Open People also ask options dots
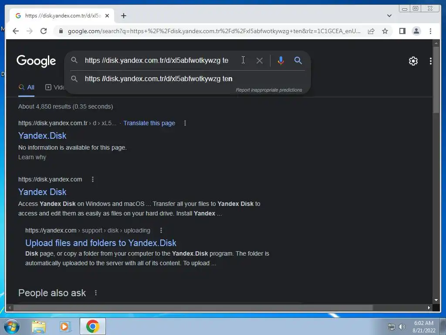Screen dimensions: 446x335 96,293
